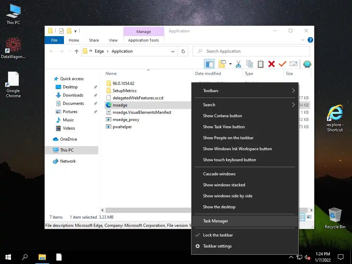Toggle Show Task View button
352x264 pixels.
[245, 127]
